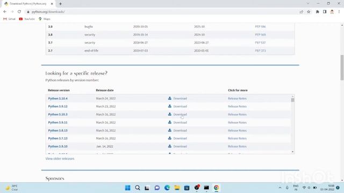Click Download text for Python 3.7.13
Screen dimensions: 344x193
(x=180, y=138)
